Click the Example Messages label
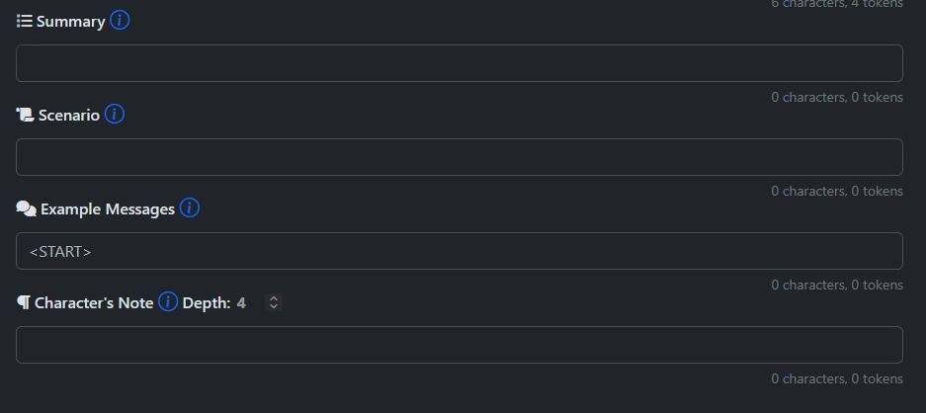 pyautogui.click(x=108, y=209)
